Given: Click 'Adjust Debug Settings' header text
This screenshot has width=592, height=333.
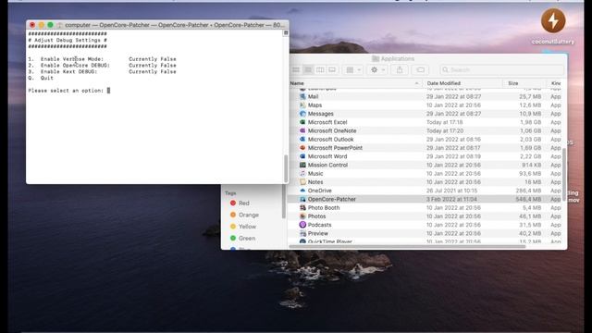Looking at the screenshot, I should pos(68,40).
